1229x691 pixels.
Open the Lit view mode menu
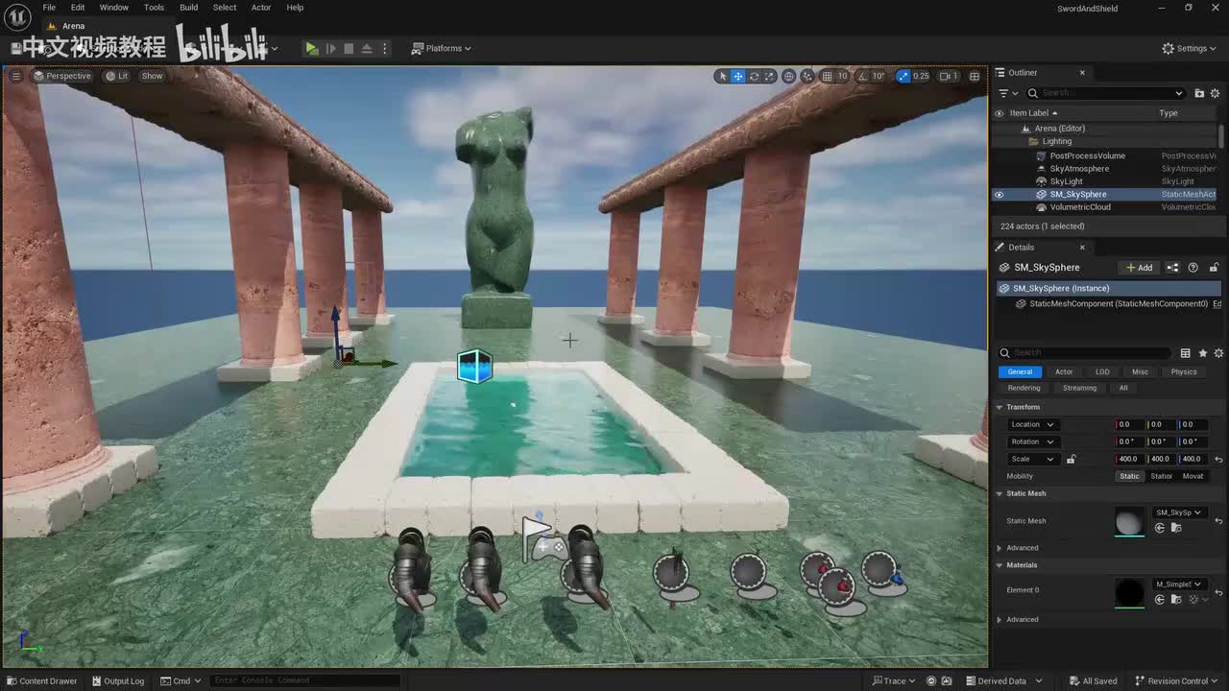click(116, 76)
